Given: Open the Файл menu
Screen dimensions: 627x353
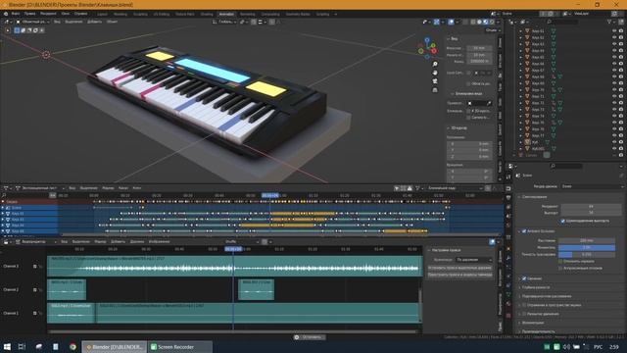Looking at the screenshot, I should (16, 14).
